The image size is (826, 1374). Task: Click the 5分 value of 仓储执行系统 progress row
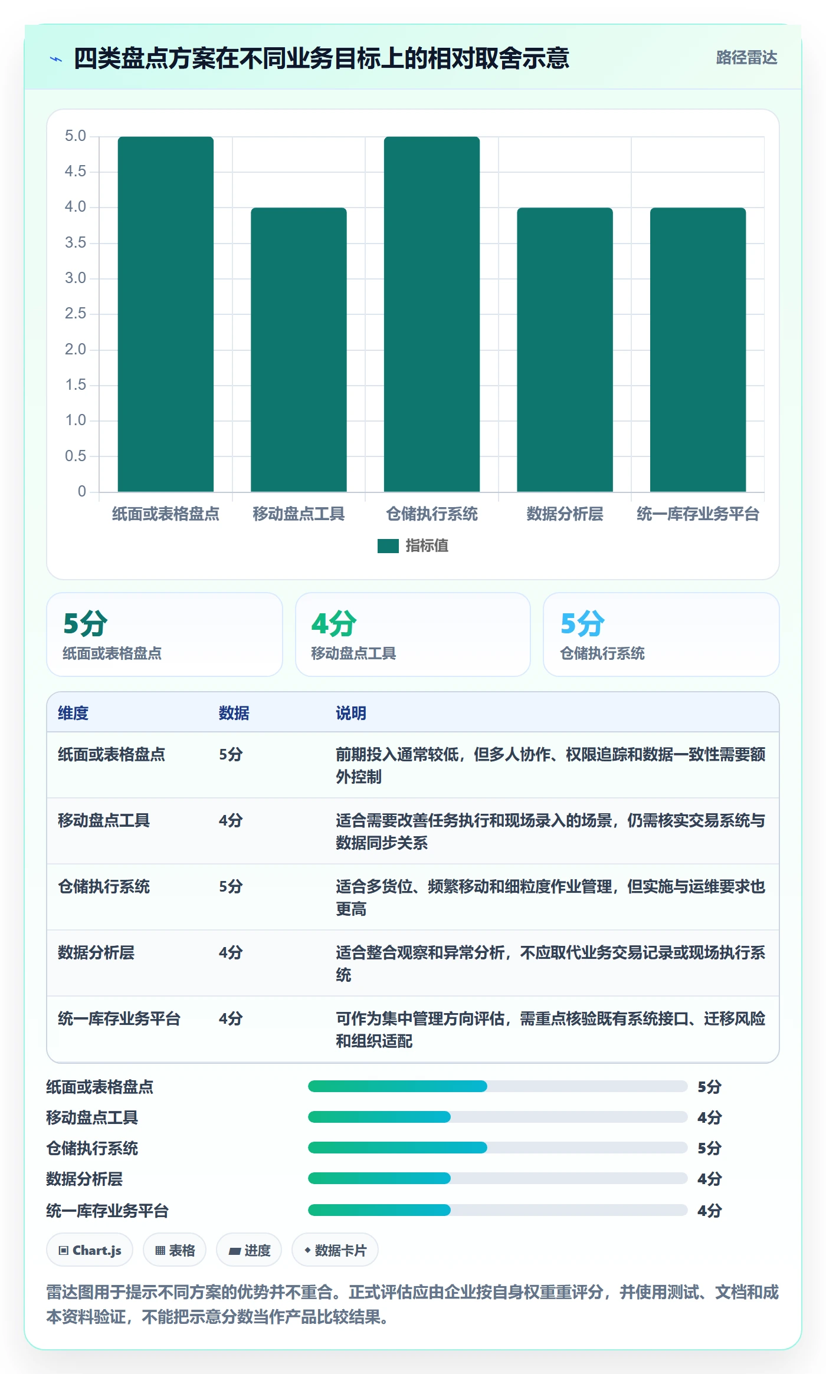[710, 1148]
